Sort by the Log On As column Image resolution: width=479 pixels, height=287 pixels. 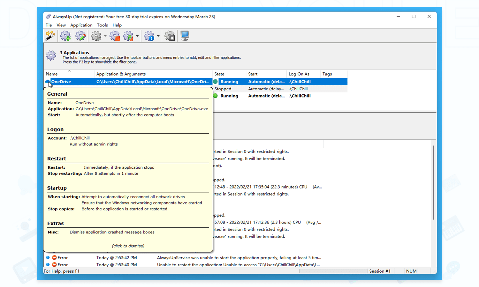click(x=303, y=74)
